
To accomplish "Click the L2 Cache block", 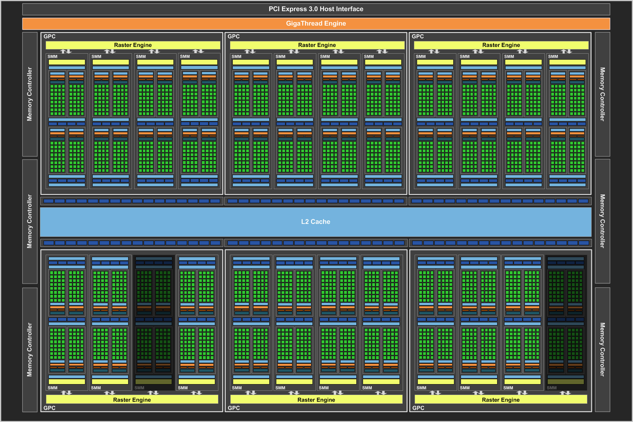I will click(x=316, y=222).
